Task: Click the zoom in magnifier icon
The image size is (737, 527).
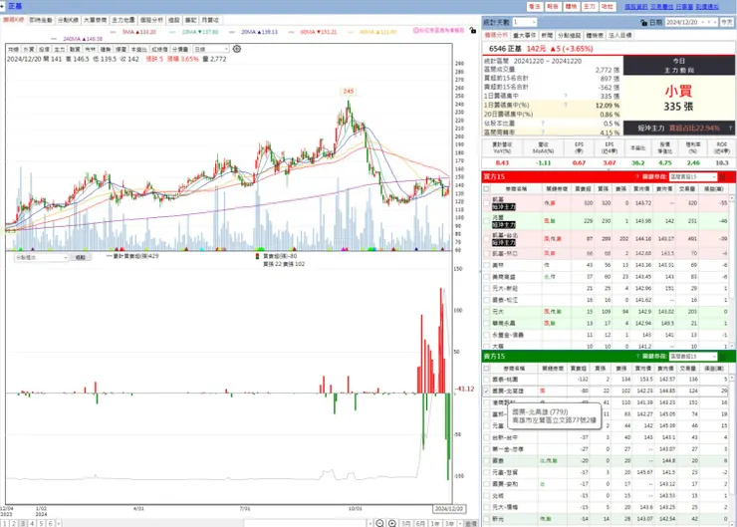Action: [x=392, y=523]
